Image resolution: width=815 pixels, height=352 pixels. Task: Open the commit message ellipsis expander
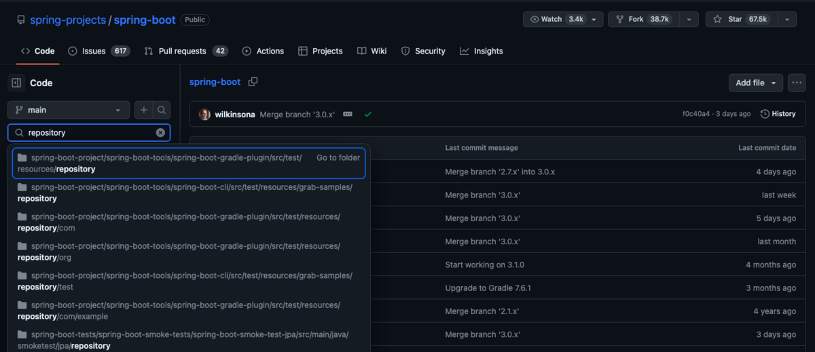[348, 114]
